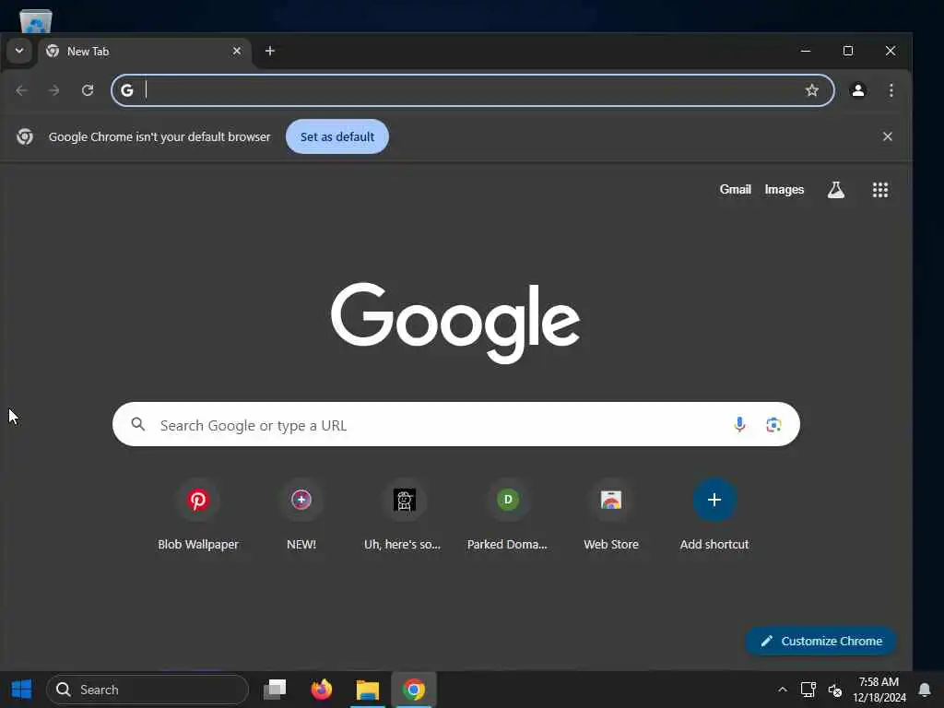Click the muted volume tray icon
The image size is (944, 708).
click(x=835, y=690)
